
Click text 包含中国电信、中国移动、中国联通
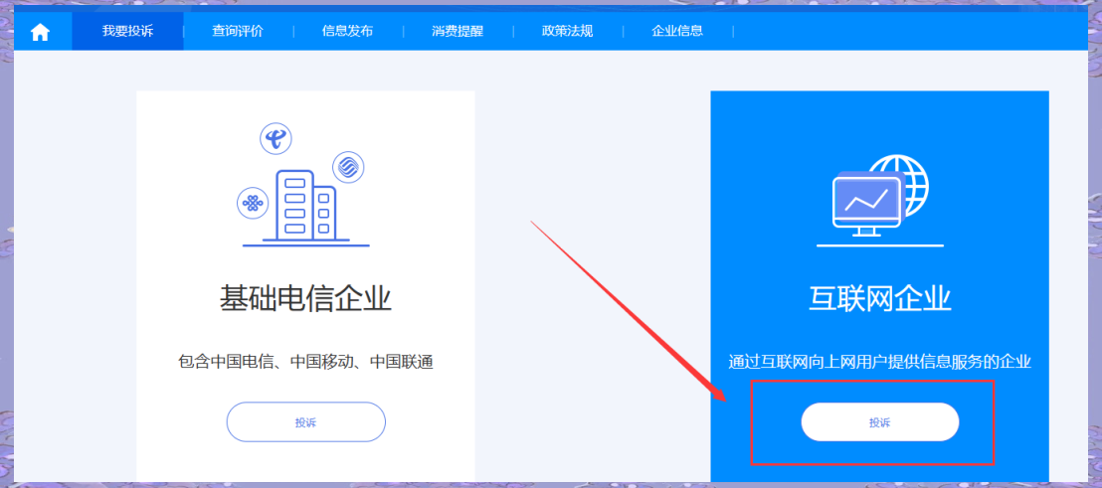[x=305, y=363]
